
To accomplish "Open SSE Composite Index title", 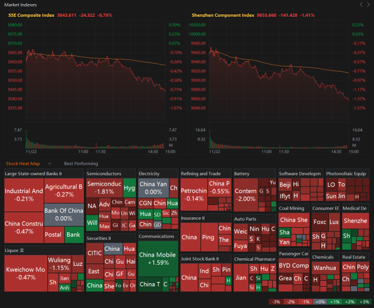I will 31,15.
